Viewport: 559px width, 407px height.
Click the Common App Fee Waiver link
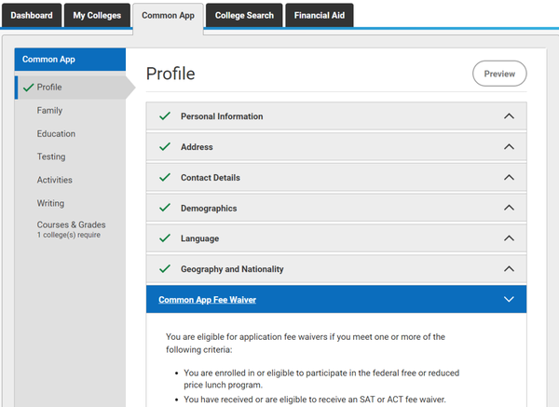[x=207, y=300]
